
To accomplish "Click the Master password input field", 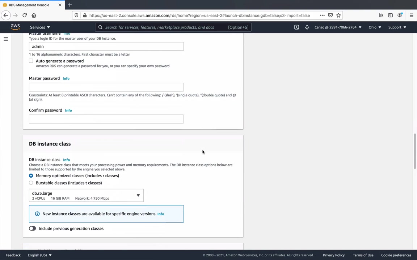I will point(106,87).
